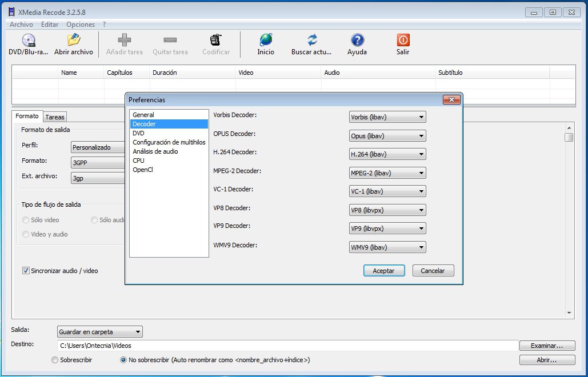Open the VP8 Decoder dropdown
Screen dimensions: 588x377
387,210
